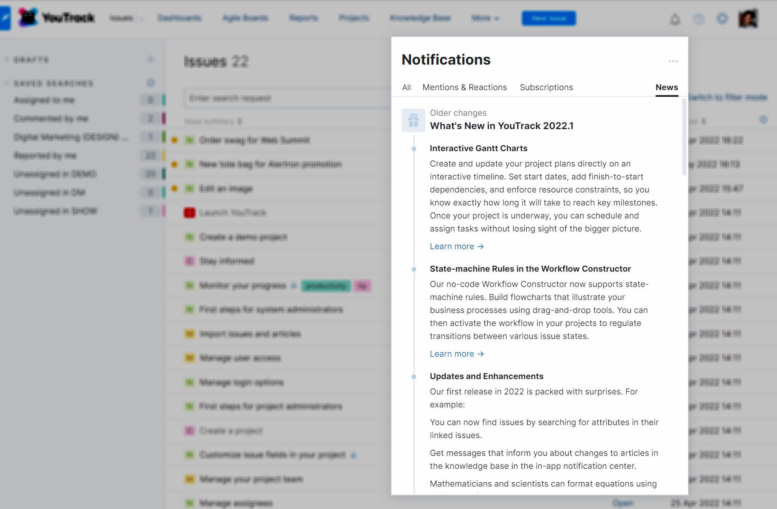This screenshot has height=509, width=777.
Task: Click the help icon in the header
Action: point(699,19)
